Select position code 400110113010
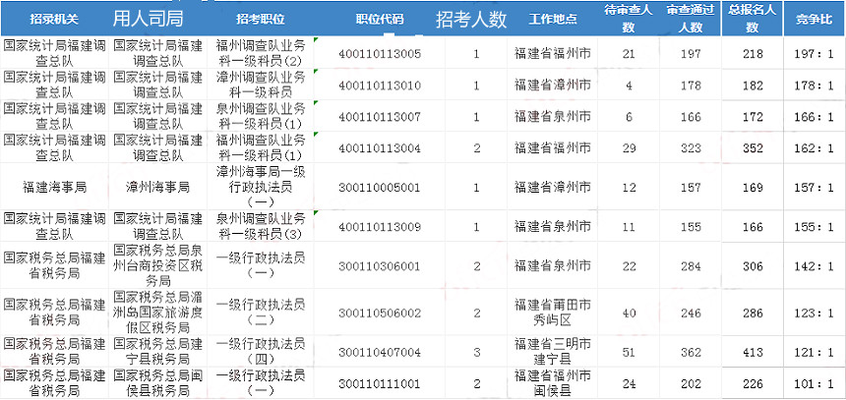This screenshot has height=400, width=846. pos(380,86)
